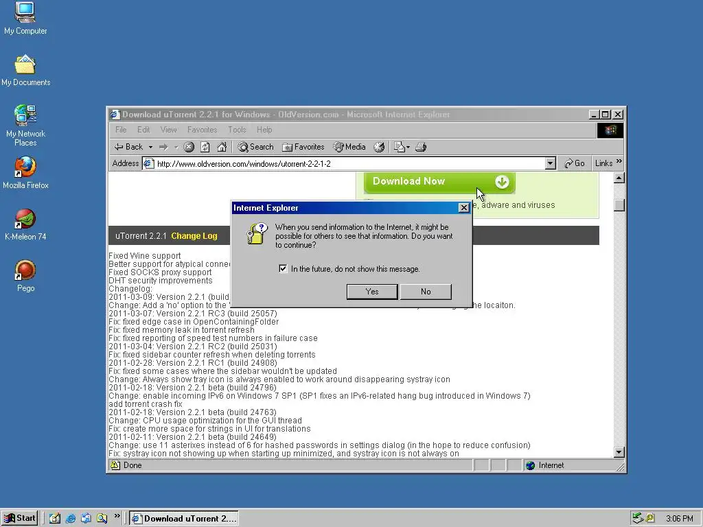Launch Internet Explorer from quick launch
The image size is (703, 527).
coord(71,519)
